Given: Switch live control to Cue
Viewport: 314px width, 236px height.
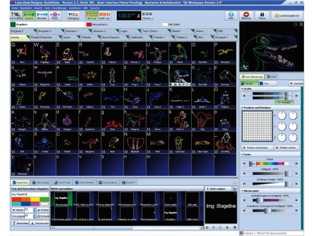Looking at the screenshot, I should [x=267, y=84].
